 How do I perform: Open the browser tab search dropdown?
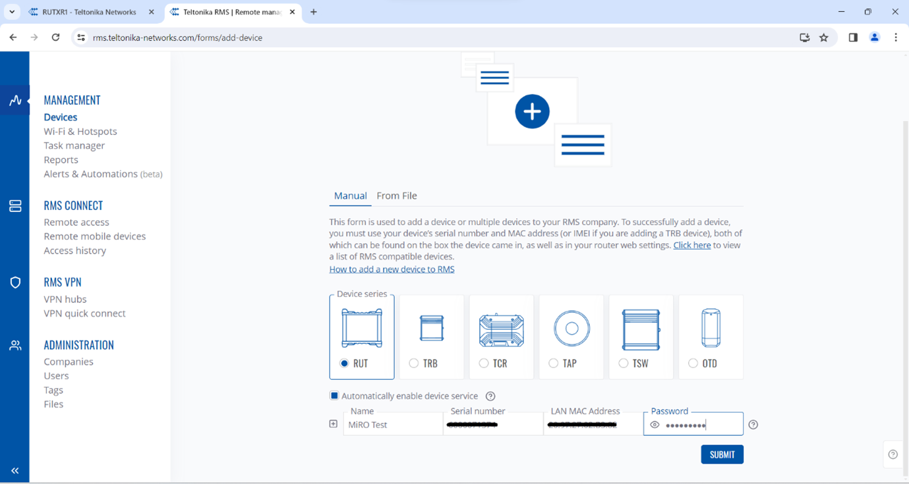tap(12, 12)
